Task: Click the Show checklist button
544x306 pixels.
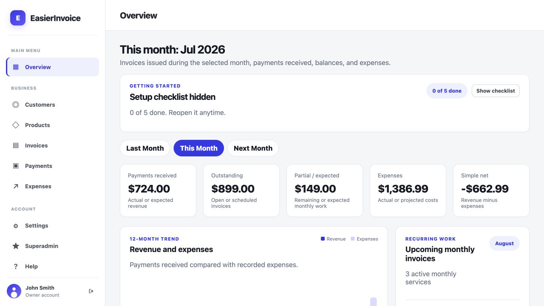Action: pos(496,91)
